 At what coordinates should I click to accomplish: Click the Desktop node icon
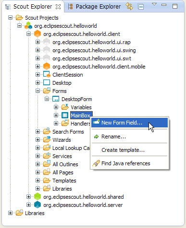(47, 82)
